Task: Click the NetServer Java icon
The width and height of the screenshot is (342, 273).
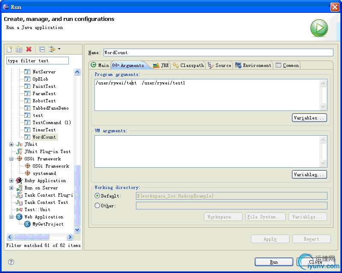Action: [27, 72]
